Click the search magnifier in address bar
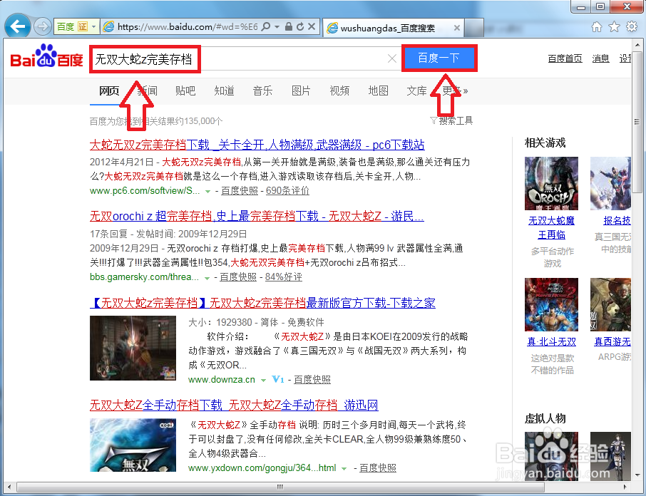Screen dimensions: 646x496 click(266, 27)
